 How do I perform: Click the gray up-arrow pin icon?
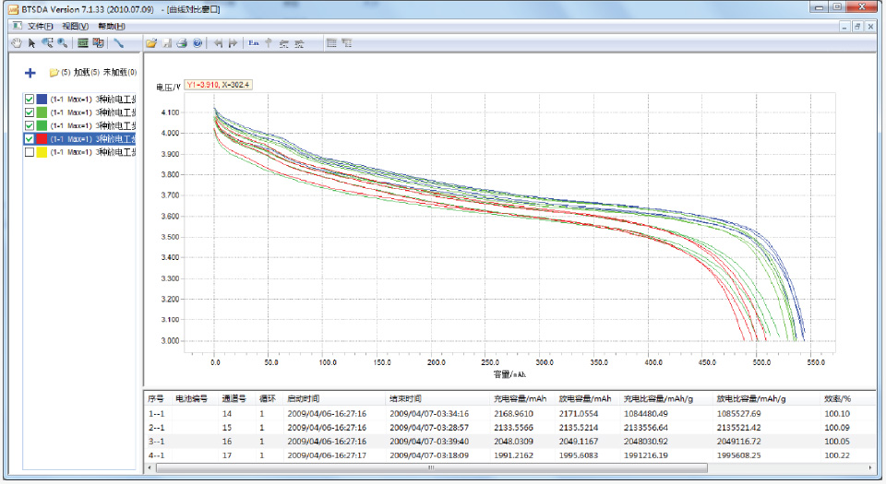pyautogui.click(x=269, y=43)
